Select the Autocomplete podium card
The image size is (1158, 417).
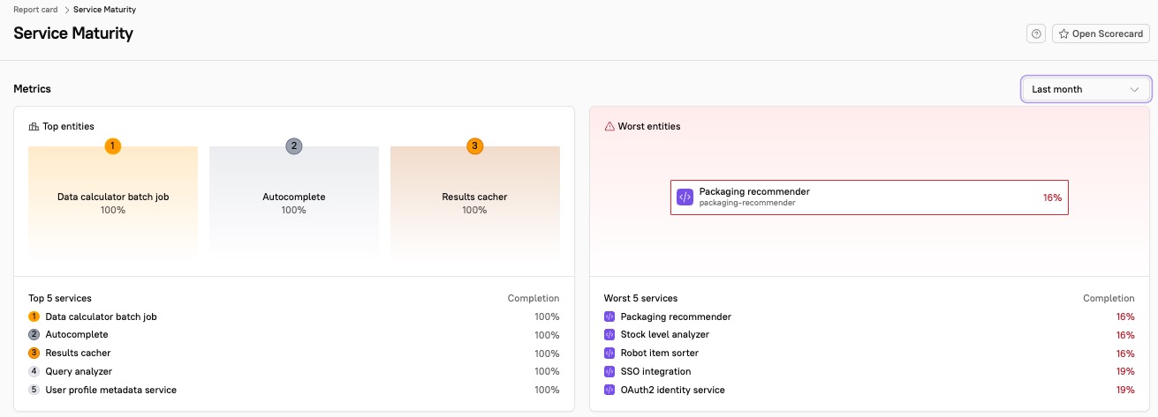click(x=294, y=202)
